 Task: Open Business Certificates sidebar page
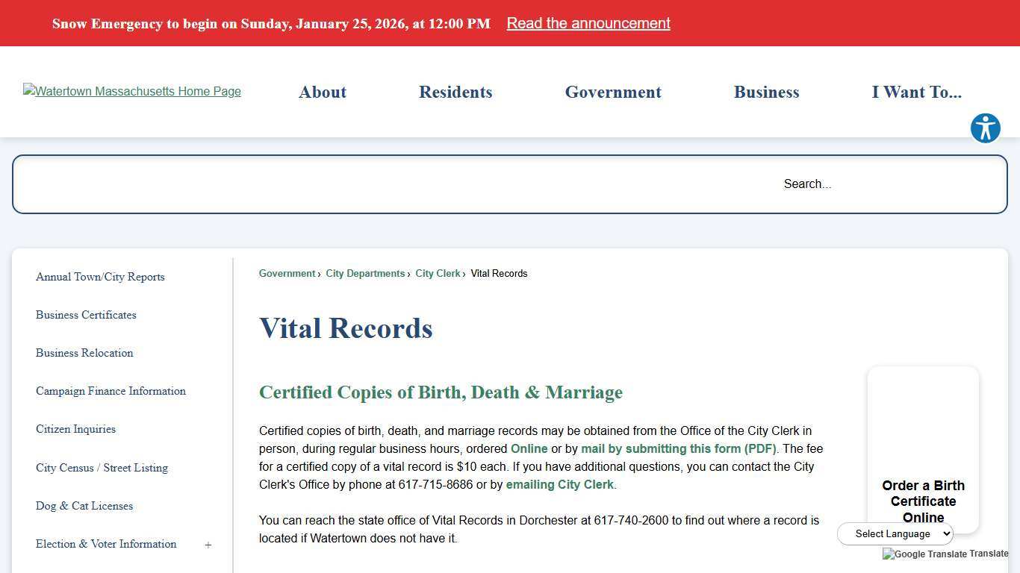click(86, 315)
